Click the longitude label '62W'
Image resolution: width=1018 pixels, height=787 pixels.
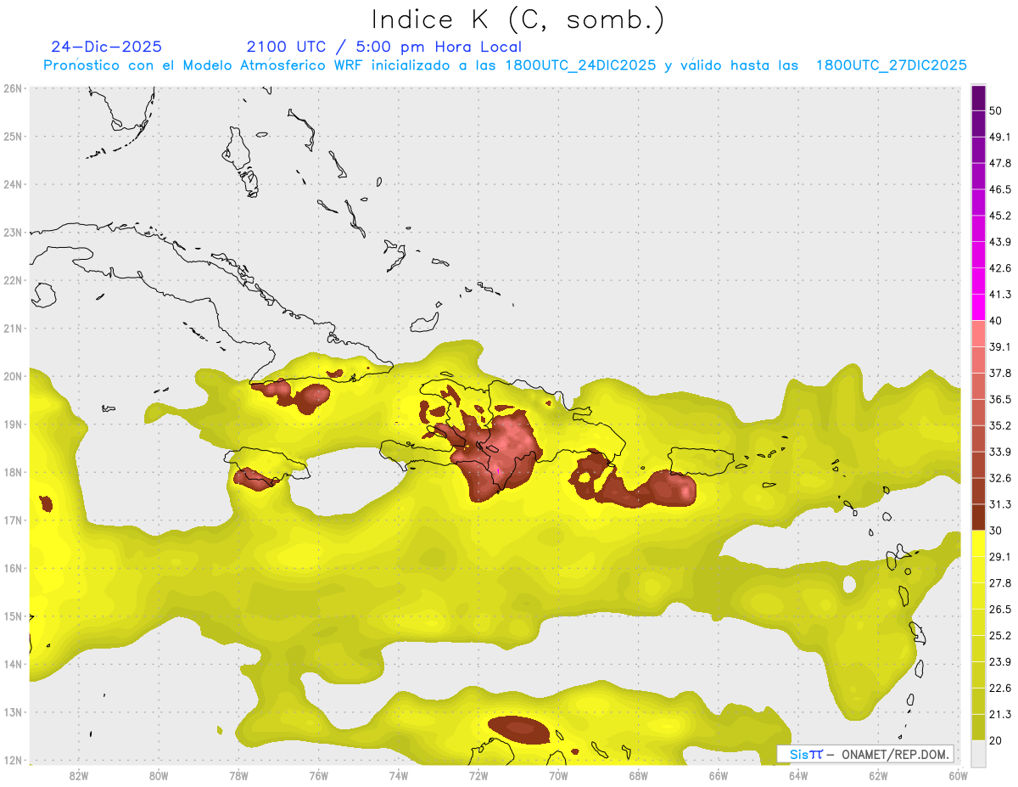tap(878, 775)
